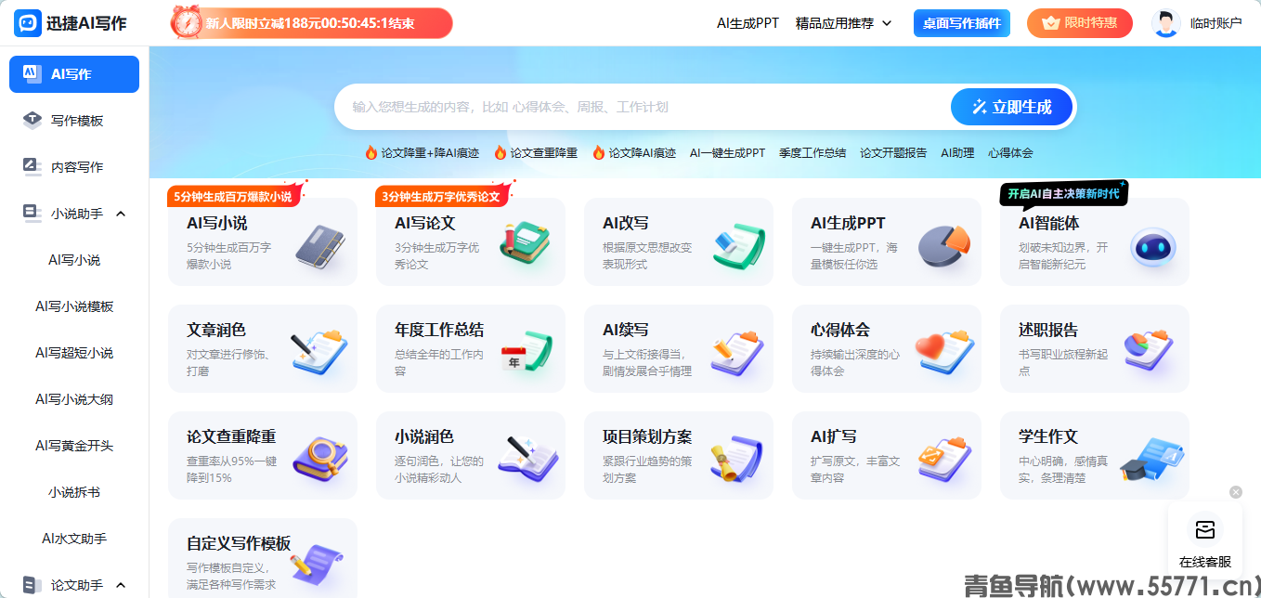This screenshot has width=1261, height=598.
Task: Select AI写黄金开头 in the sidebar
Action: [x=74, y=446]
